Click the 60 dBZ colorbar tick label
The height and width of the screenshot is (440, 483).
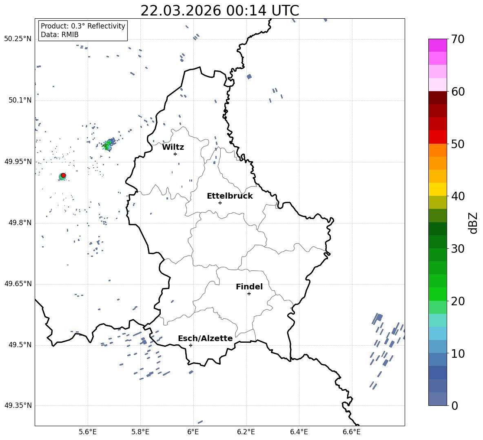[458, 92]
